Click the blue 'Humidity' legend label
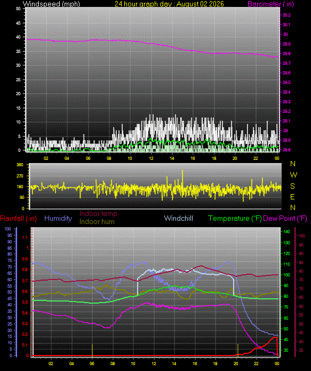The height and width of the screenshot is (371, 311). (x=58, y=218)
